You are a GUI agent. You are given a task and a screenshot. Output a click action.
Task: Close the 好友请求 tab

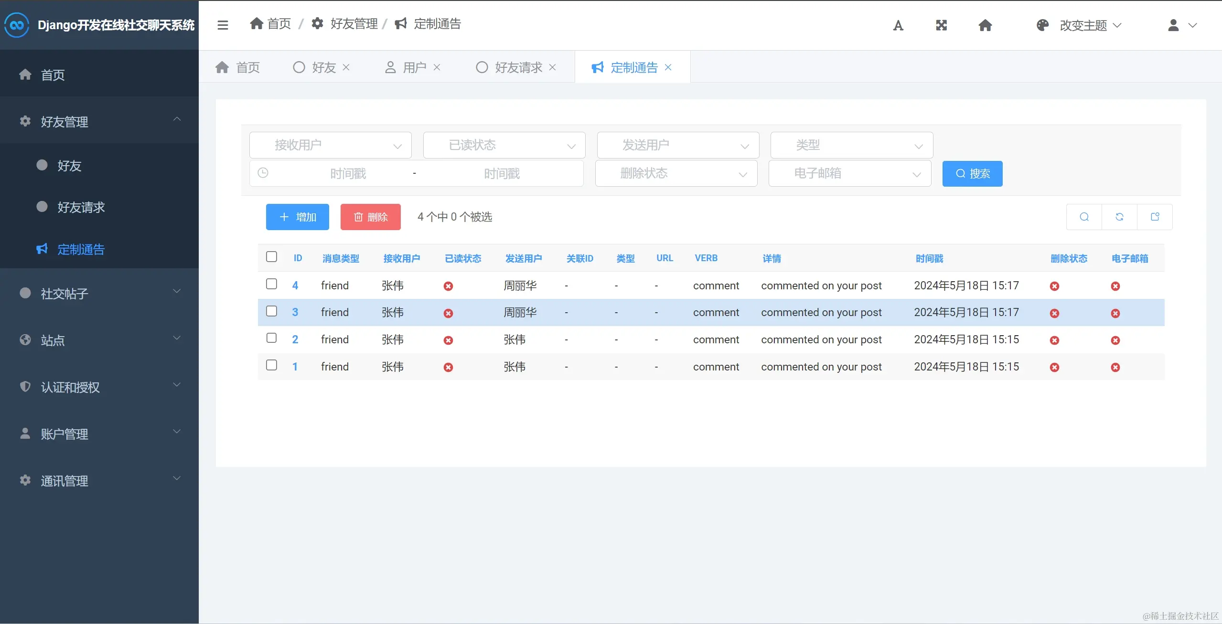[x=552, y=67]
